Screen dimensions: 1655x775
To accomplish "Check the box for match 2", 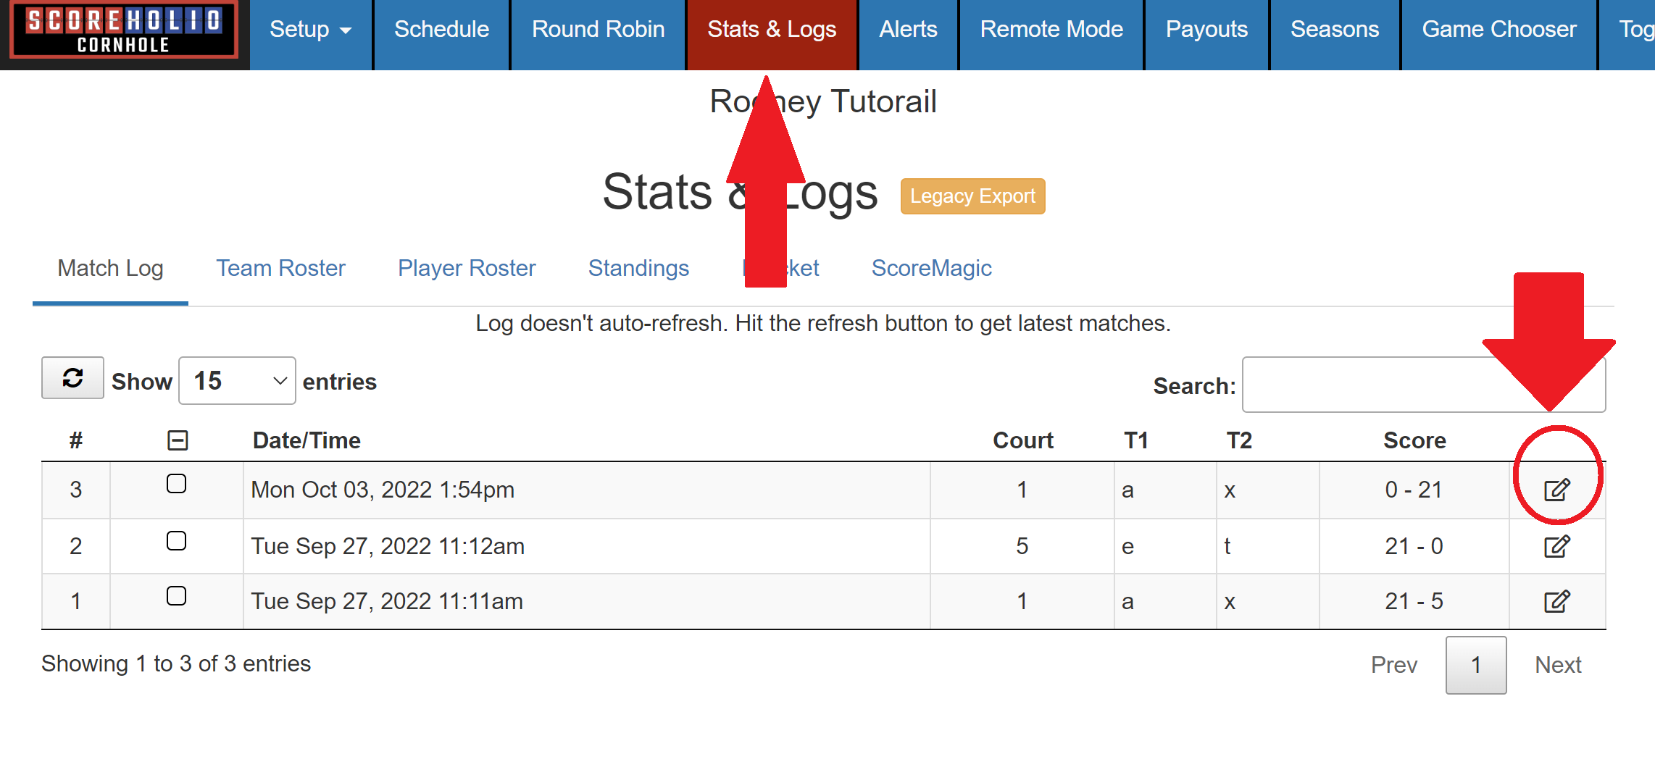I will (x=176, y=541).
